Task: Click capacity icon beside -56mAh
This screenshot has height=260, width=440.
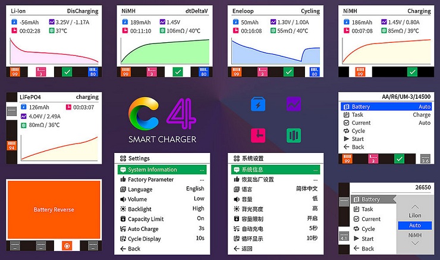Action: [14, 22]
